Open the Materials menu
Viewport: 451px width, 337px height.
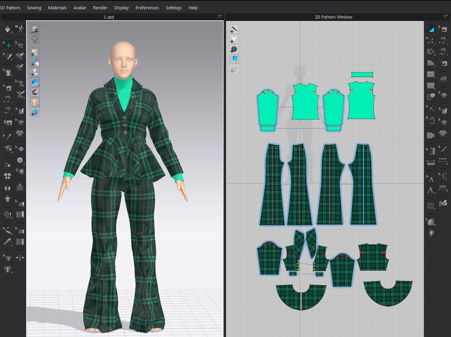57,8
